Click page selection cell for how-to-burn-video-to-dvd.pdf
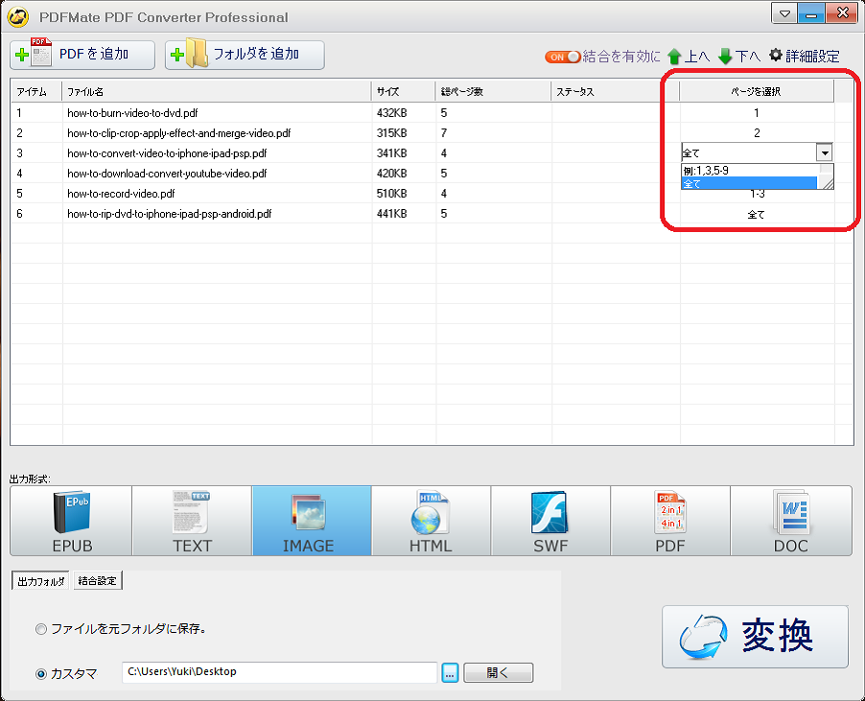This screenshot has width=865, height=701. (x=757, y=113)
